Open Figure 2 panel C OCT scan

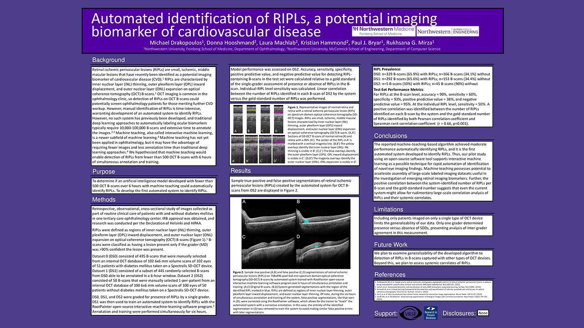pos(268,250)
